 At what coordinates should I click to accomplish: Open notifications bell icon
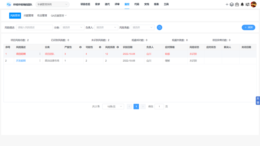(x=242, y=4)
